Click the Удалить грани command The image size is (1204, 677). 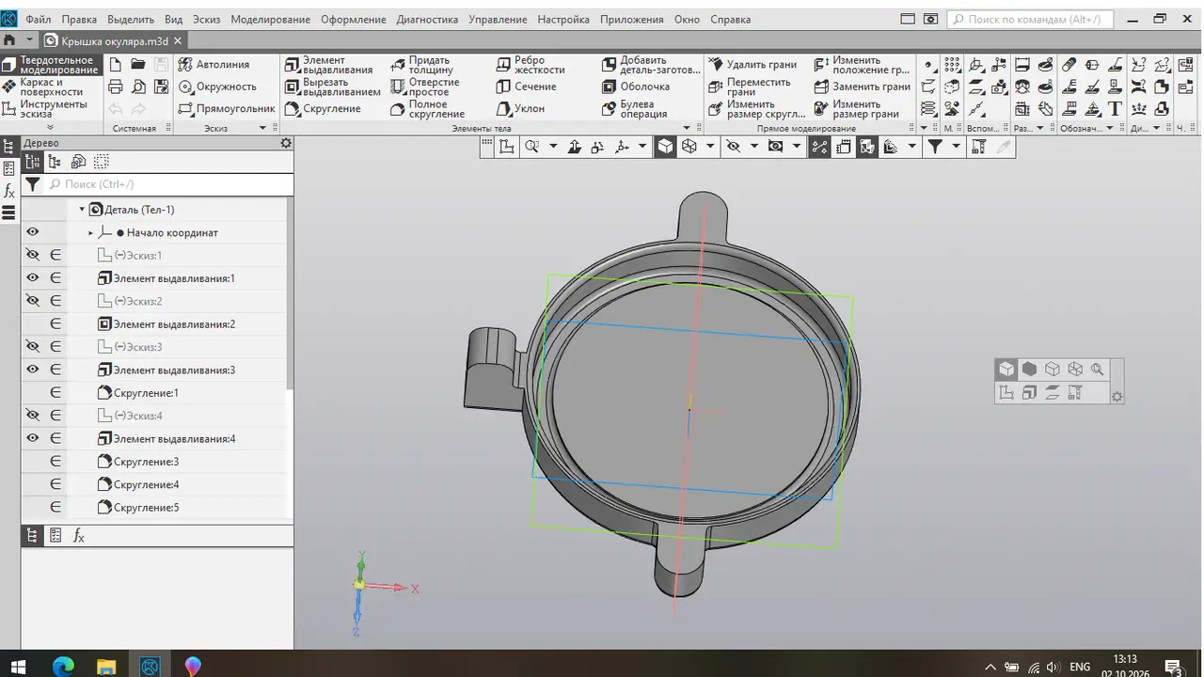pos(752,64)
